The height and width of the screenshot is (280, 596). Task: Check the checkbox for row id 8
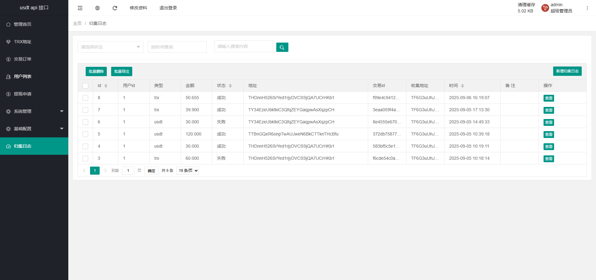[85, 98]
